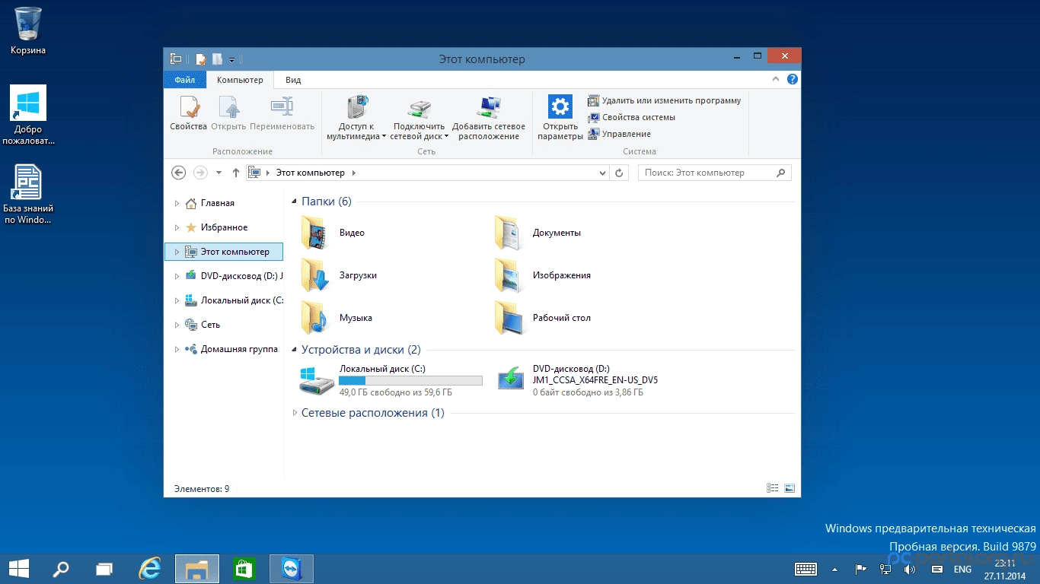
Task: Click the C: drive free space bar
Action: (x=410, y=380)
